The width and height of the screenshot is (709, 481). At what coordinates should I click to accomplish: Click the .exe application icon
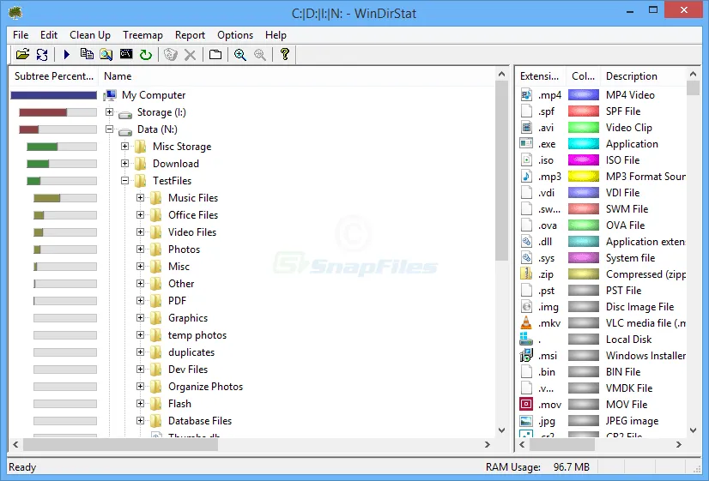point(526,144)
